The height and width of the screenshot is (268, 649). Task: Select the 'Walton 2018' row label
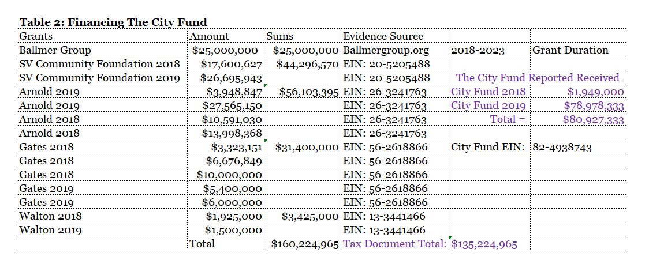50,216
